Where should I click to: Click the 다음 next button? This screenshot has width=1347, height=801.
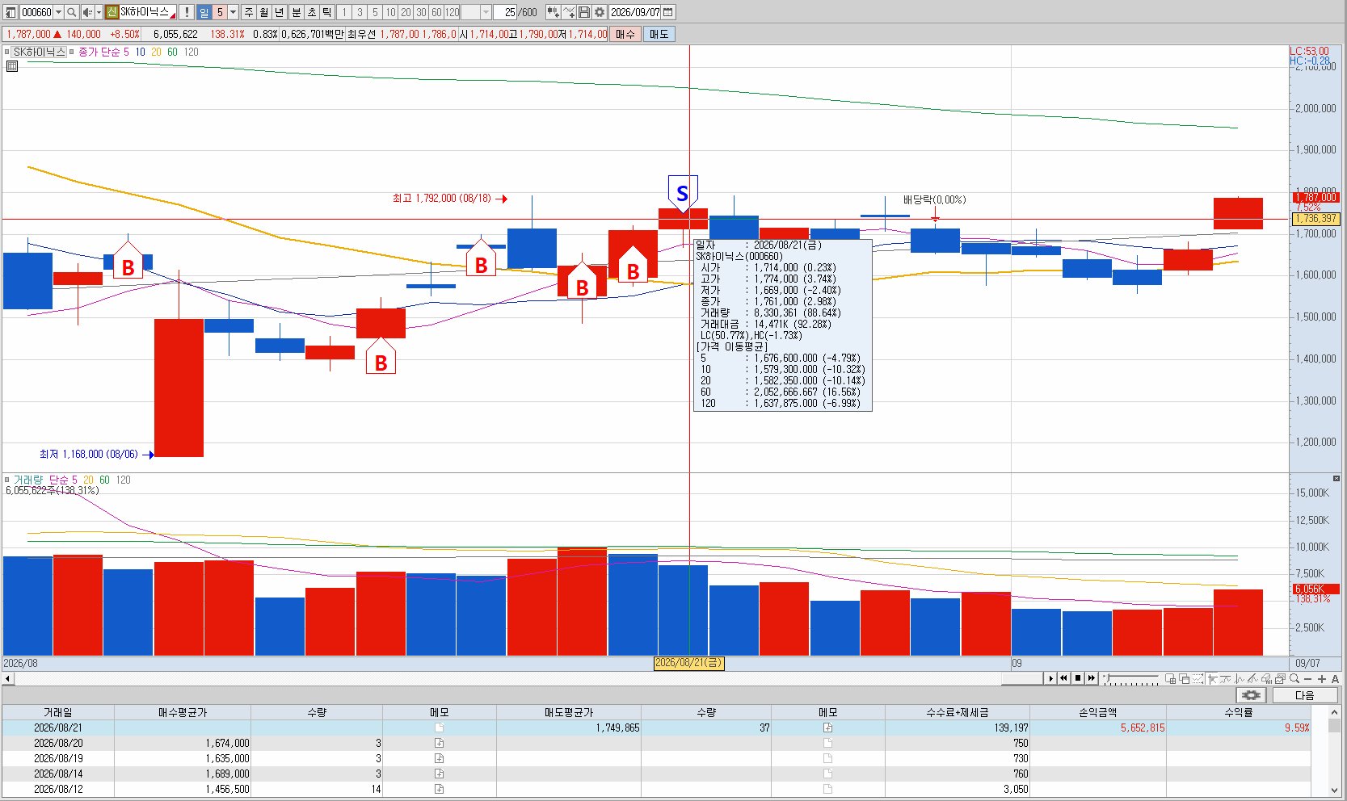coord(1305,695)
